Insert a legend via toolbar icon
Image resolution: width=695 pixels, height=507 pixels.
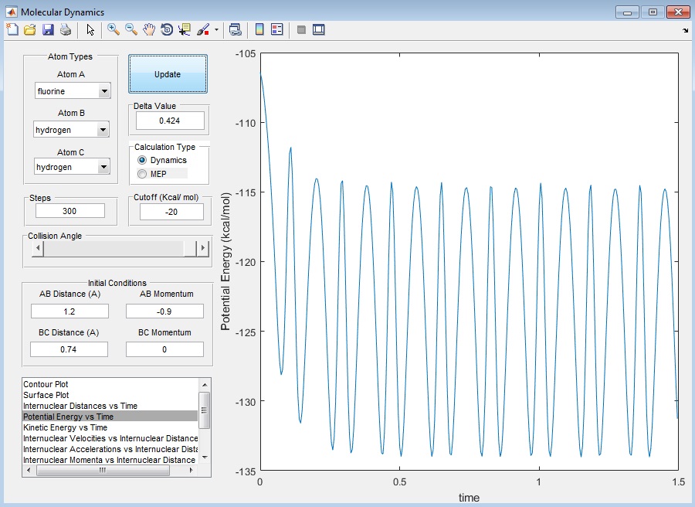point(277,29)
